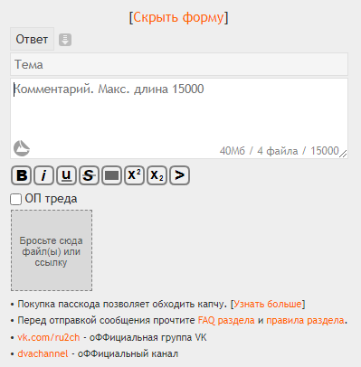Open the правила раздела link
Image resolution: width=361 pixels, height=367 pixels.
[x=305, y=320]
